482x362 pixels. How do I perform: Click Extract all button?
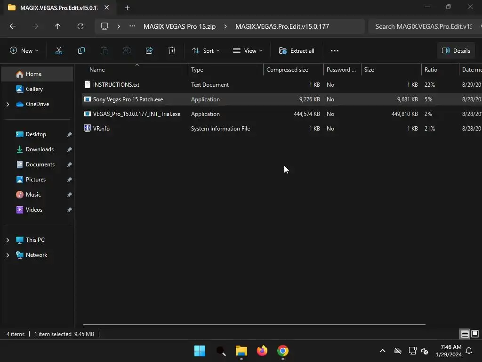click(x=297, y=51)
